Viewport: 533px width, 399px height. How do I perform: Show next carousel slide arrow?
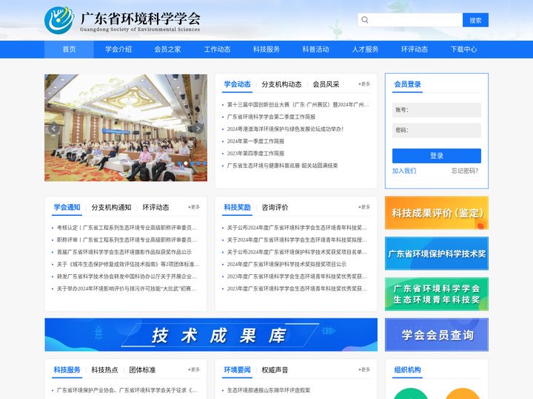point(198,129)
